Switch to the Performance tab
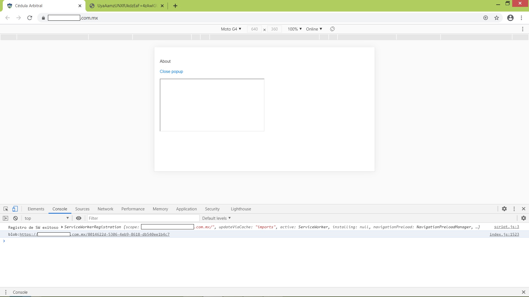 click(x=133, y=209)
